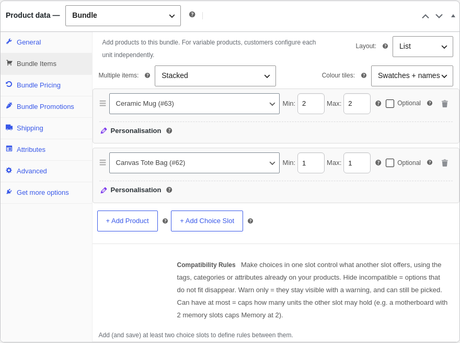460x343 pixels.
Task: Open the Ceramic Mug product dropdown
Action: pyautogui.click(x=194, y=104)
